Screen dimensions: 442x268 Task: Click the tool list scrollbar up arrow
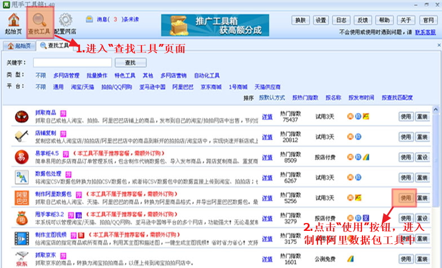point(436,109)
